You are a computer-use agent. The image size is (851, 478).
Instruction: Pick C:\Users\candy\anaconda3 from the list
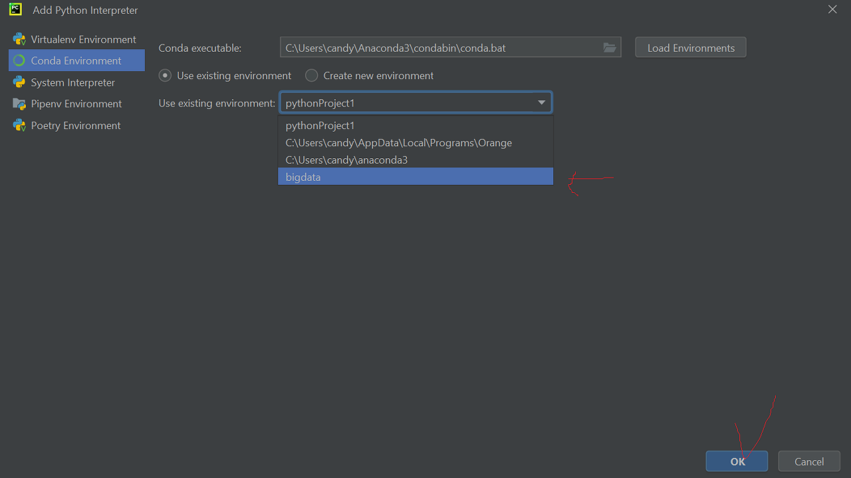416,160
